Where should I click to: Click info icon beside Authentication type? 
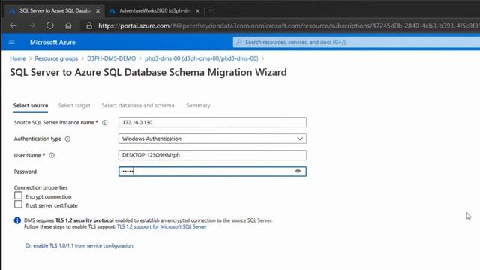click(x=67, y=139)
